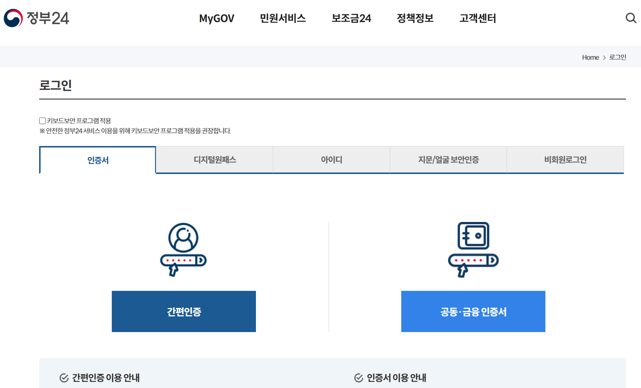Click checkmark icon beside 인증서 이용 안내
This screenshot has height=388, width=641.
point(359,378)
